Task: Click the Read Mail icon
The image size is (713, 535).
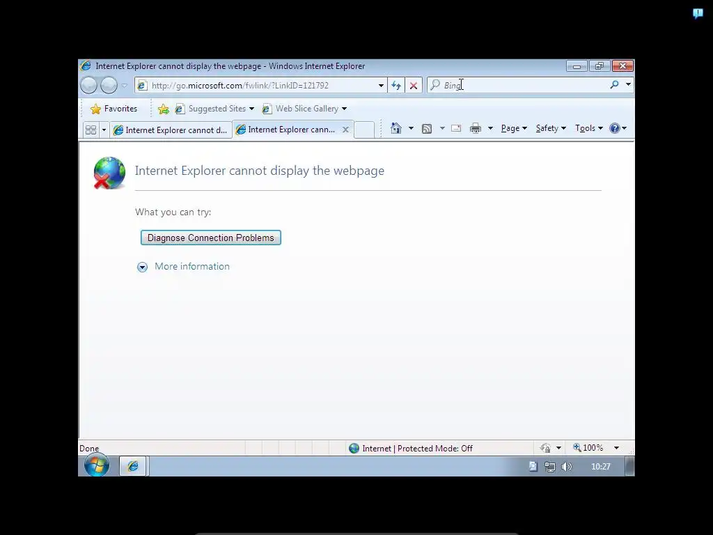Action: [456, 128]
